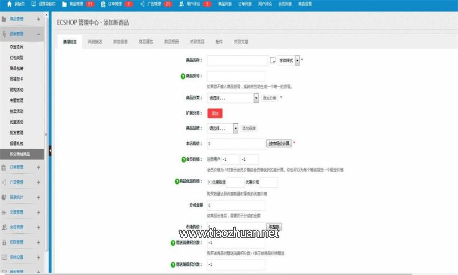Click the 广告管理 speaker icon in top bar
Image resolution: width=458 pixels, height=275 pixels.
(x=142, y=4)
